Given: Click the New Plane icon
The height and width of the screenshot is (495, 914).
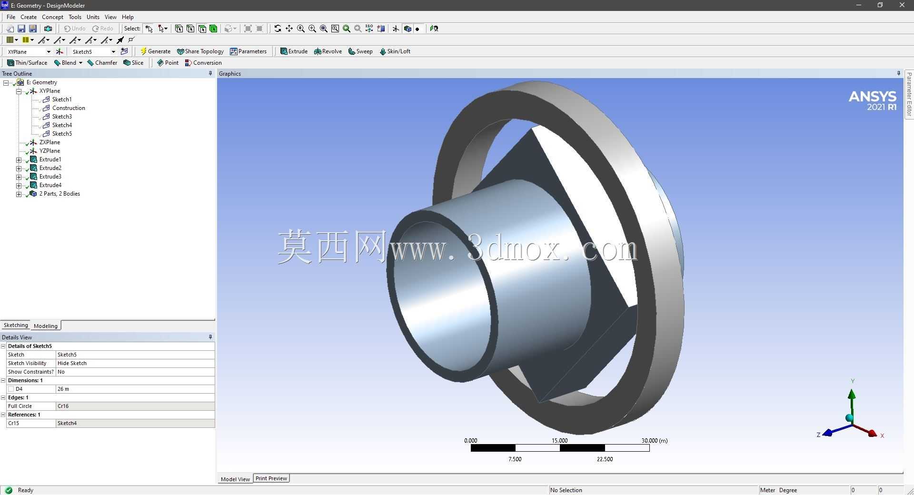Looking at the screenshot, I should point(60,51).
